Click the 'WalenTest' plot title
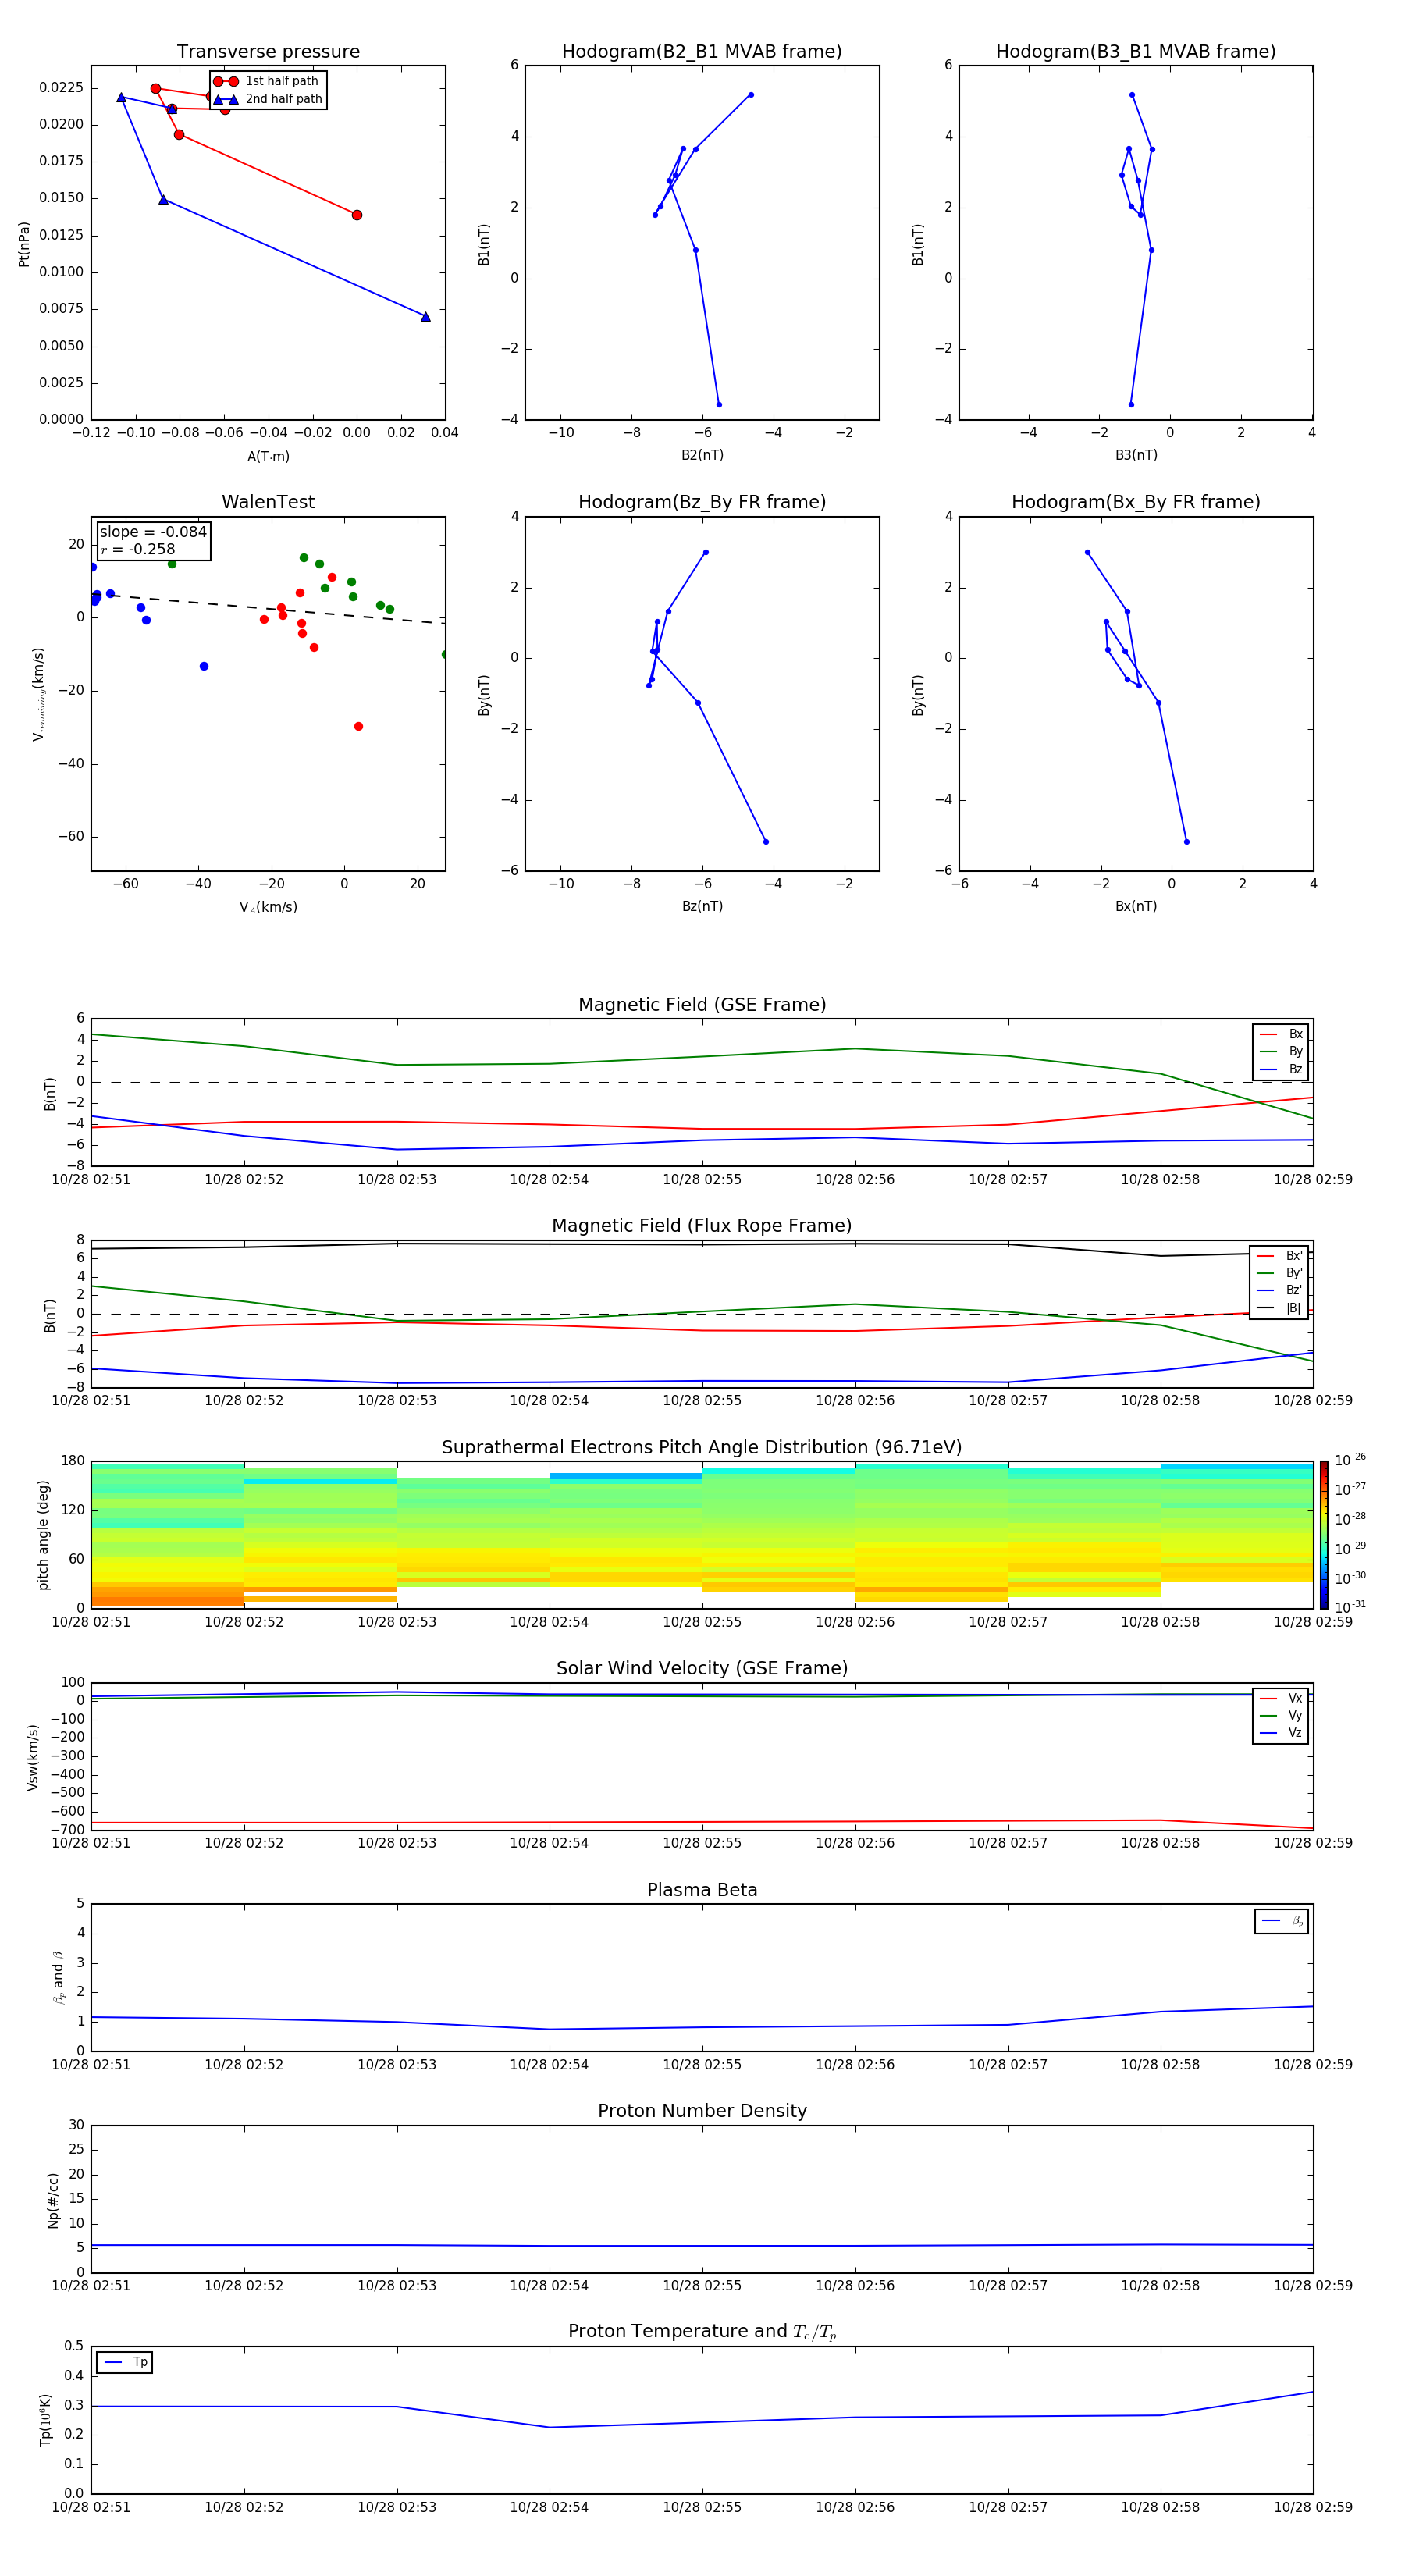1405x2576 pixels. [x=268, y=502]
